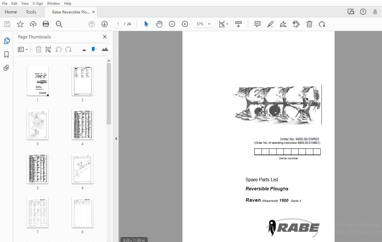Image resolution: width=382 pixels, height=242 pixels.
Task: Click the print pages icon in thumbnails panel
Action: 48,49
